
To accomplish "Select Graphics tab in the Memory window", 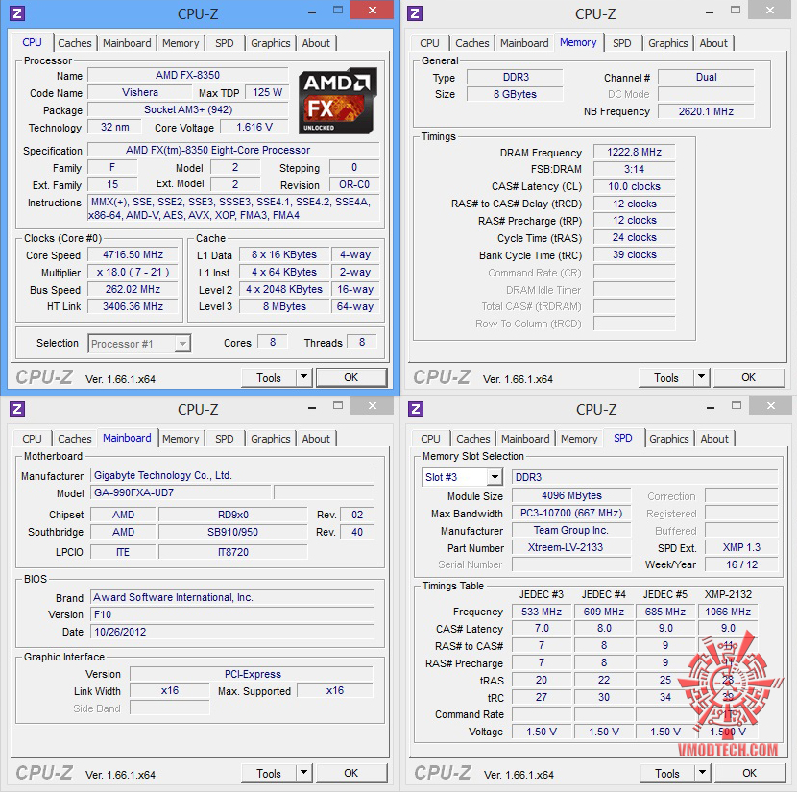I will point(668,43).
